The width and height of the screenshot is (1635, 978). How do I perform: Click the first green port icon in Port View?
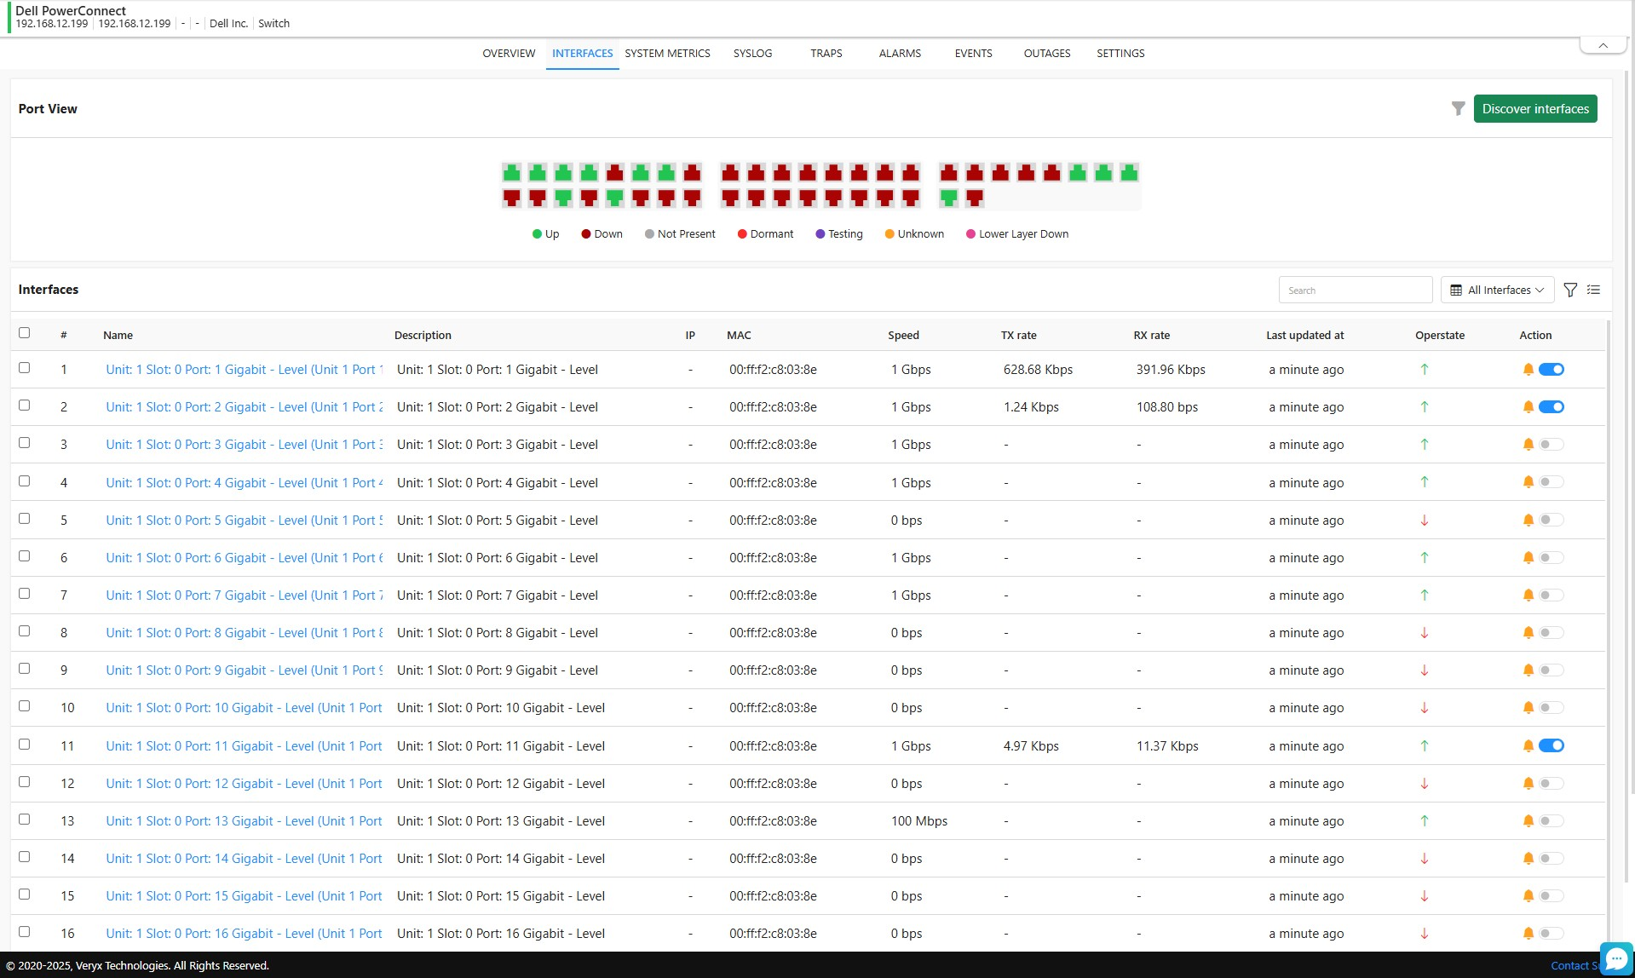click(511, 173)
